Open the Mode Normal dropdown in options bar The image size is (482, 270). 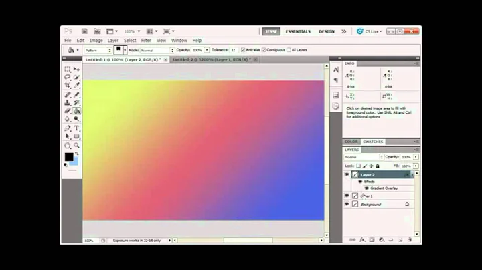point(157,50)
